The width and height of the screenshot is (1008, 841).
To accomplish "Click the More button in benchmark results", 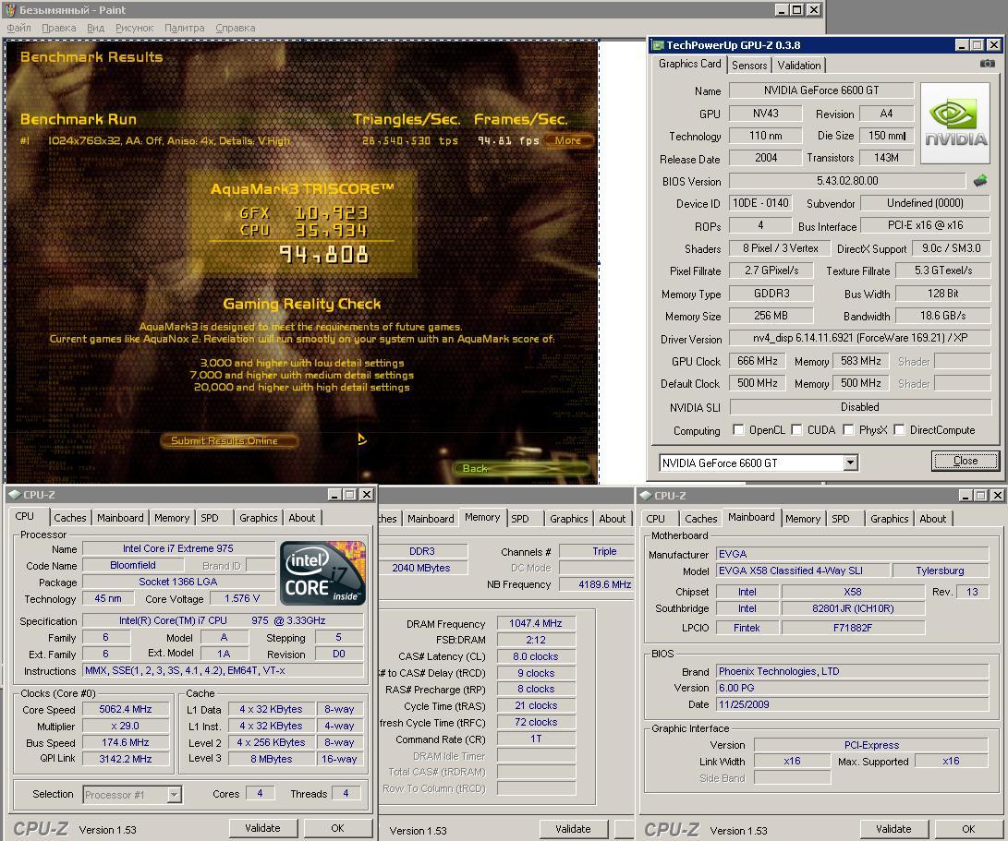I will click(568, 140).
